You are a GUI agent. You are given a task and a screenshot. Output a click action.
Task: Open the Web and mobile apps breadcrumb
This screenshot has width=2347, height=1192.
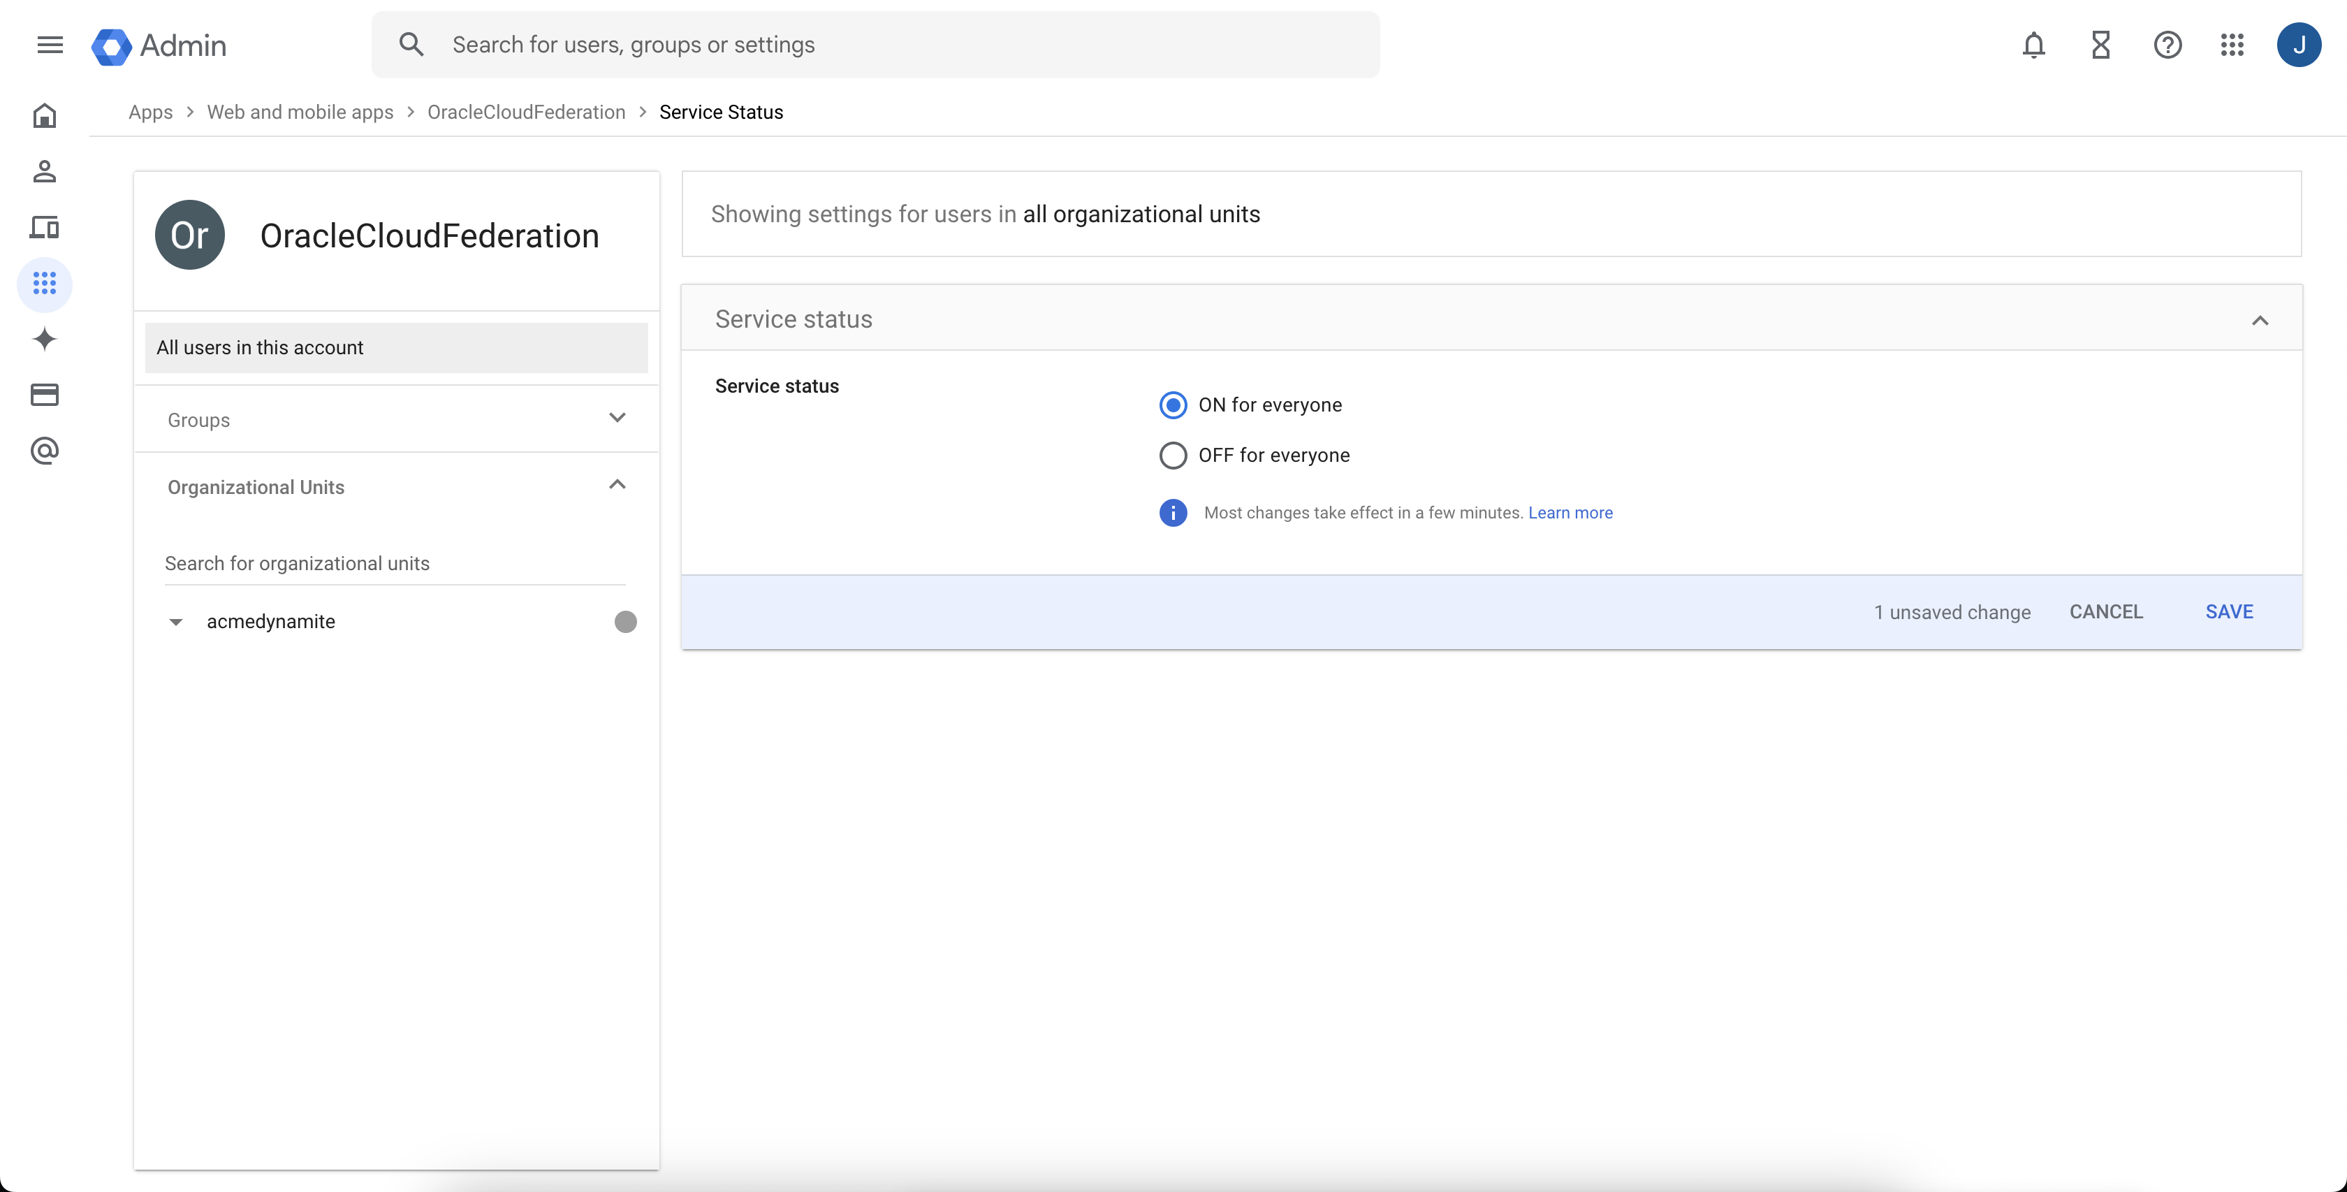pos(300,111)
